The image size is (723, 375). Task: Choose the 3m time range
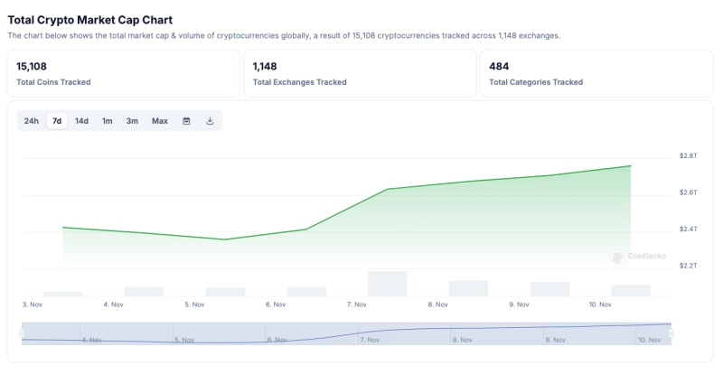pos(132,121)
